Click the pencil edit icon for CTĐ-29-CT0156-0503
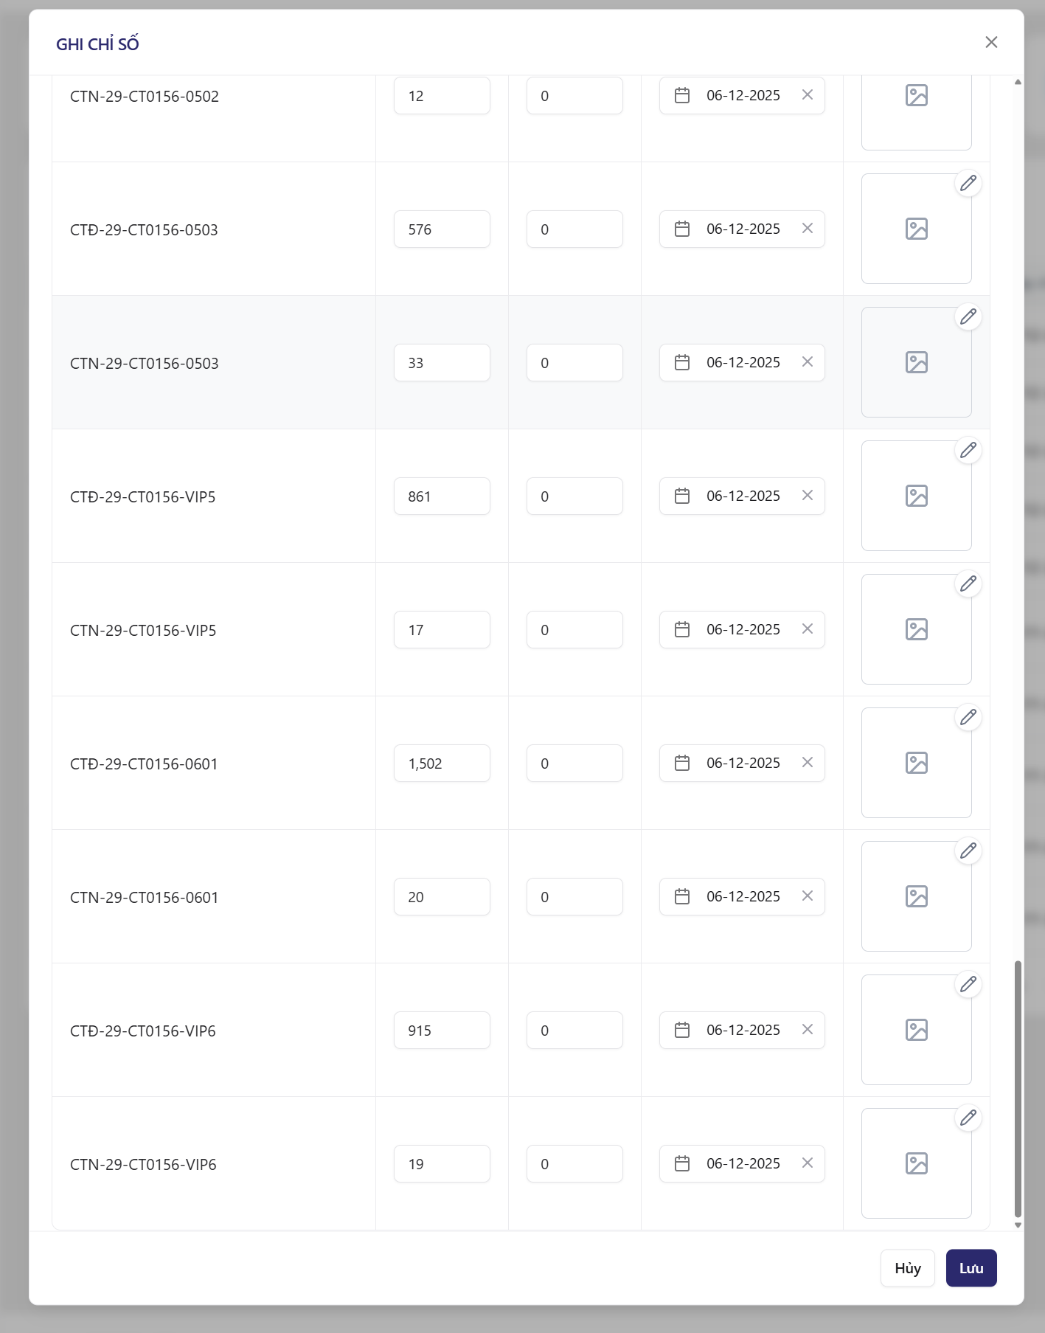 [x=968, y=183]
